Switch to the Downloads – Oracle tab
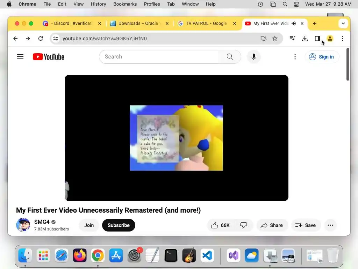The image size is (358, 269). tap(139, 23)
